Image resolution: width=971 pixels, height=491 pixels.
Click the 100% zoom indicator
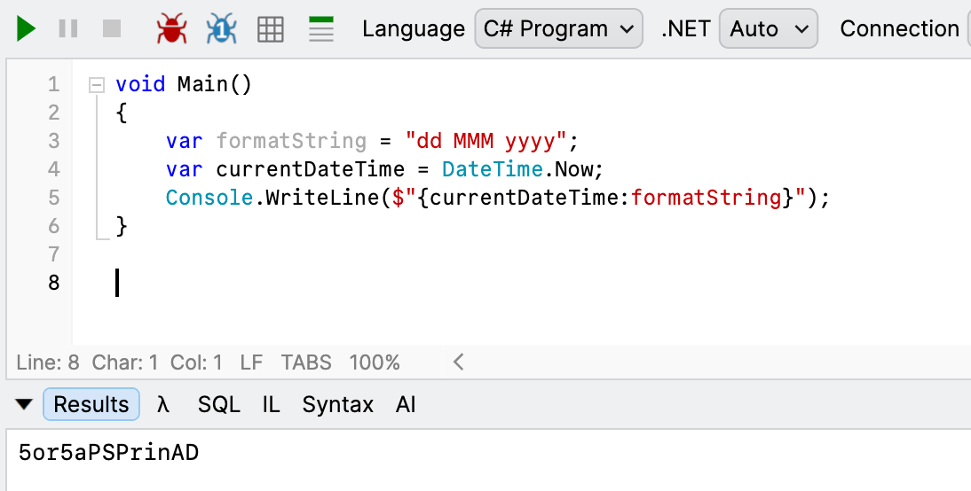[374, 362]
